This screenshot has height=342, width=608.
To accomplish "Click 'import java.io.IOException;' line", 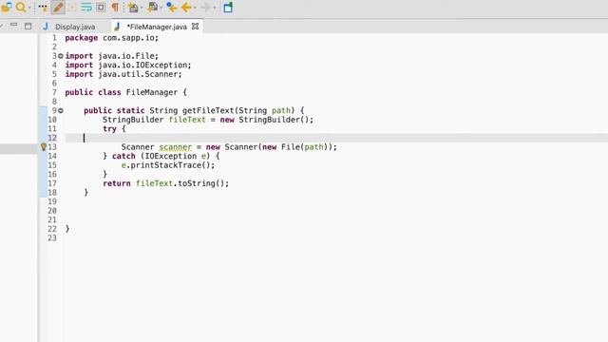I will tap(128, 66).
